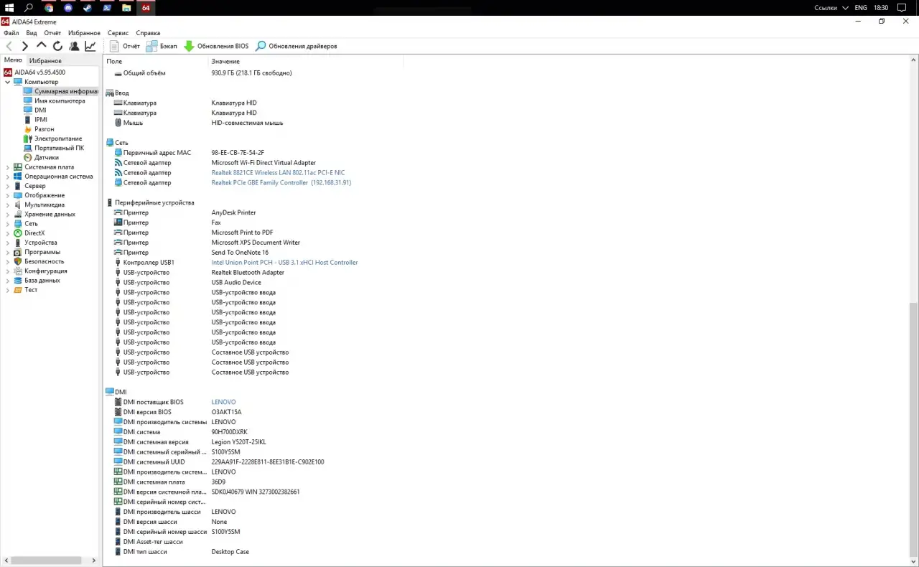Expand the Мультимедиа tree node
Image resolution: width=919 pixels, height=567 pixels.
8,205
